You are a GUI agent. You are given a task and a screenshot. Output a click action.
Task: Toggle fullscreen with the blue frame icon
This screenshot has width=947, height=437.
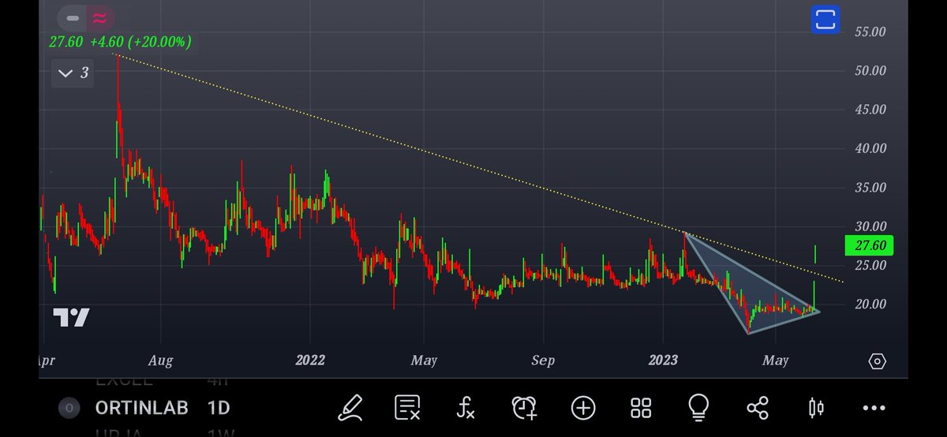coord(825,20)
